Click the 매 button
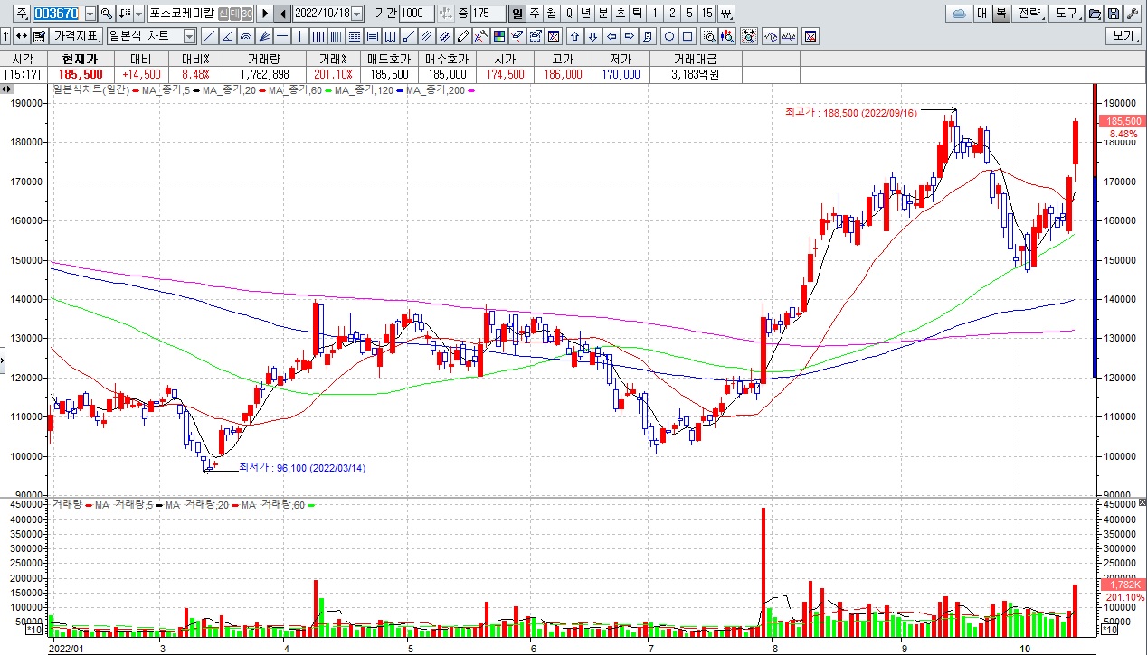Image resolution: width=1147 pixels, height=655 pixels. pos(982,14)
